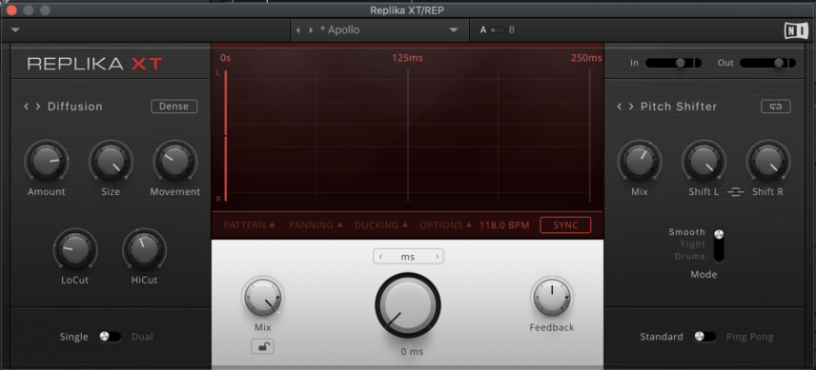Image resolution: width=816 pixels, height=370 pixels.
Task: Click the A comparison label
Action: tap(483, 30)
